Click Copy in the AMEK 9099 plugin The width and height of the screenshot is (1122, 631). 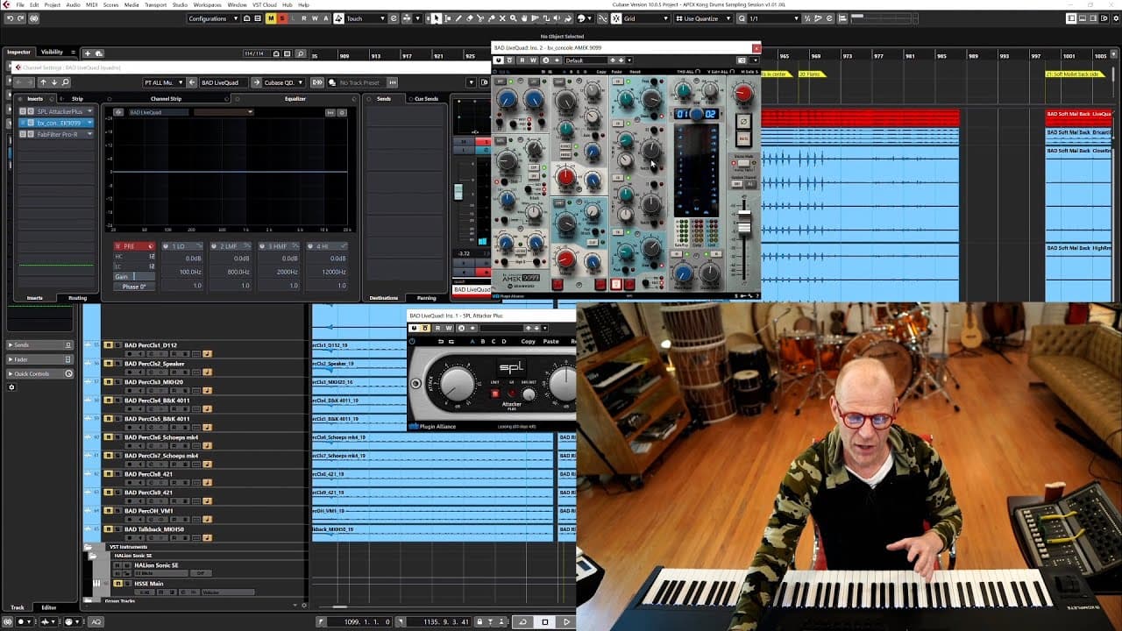click(x=601, y=72)
